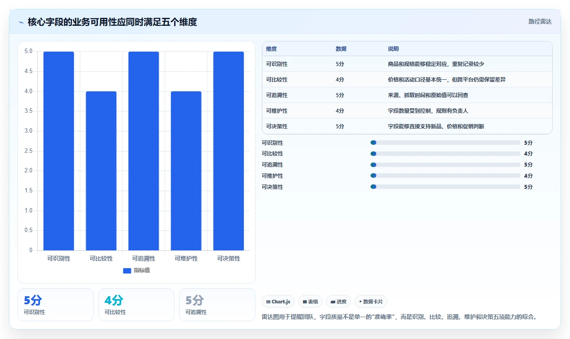
Task: Click the 指标值 legend label text
Action: (142, 270)
